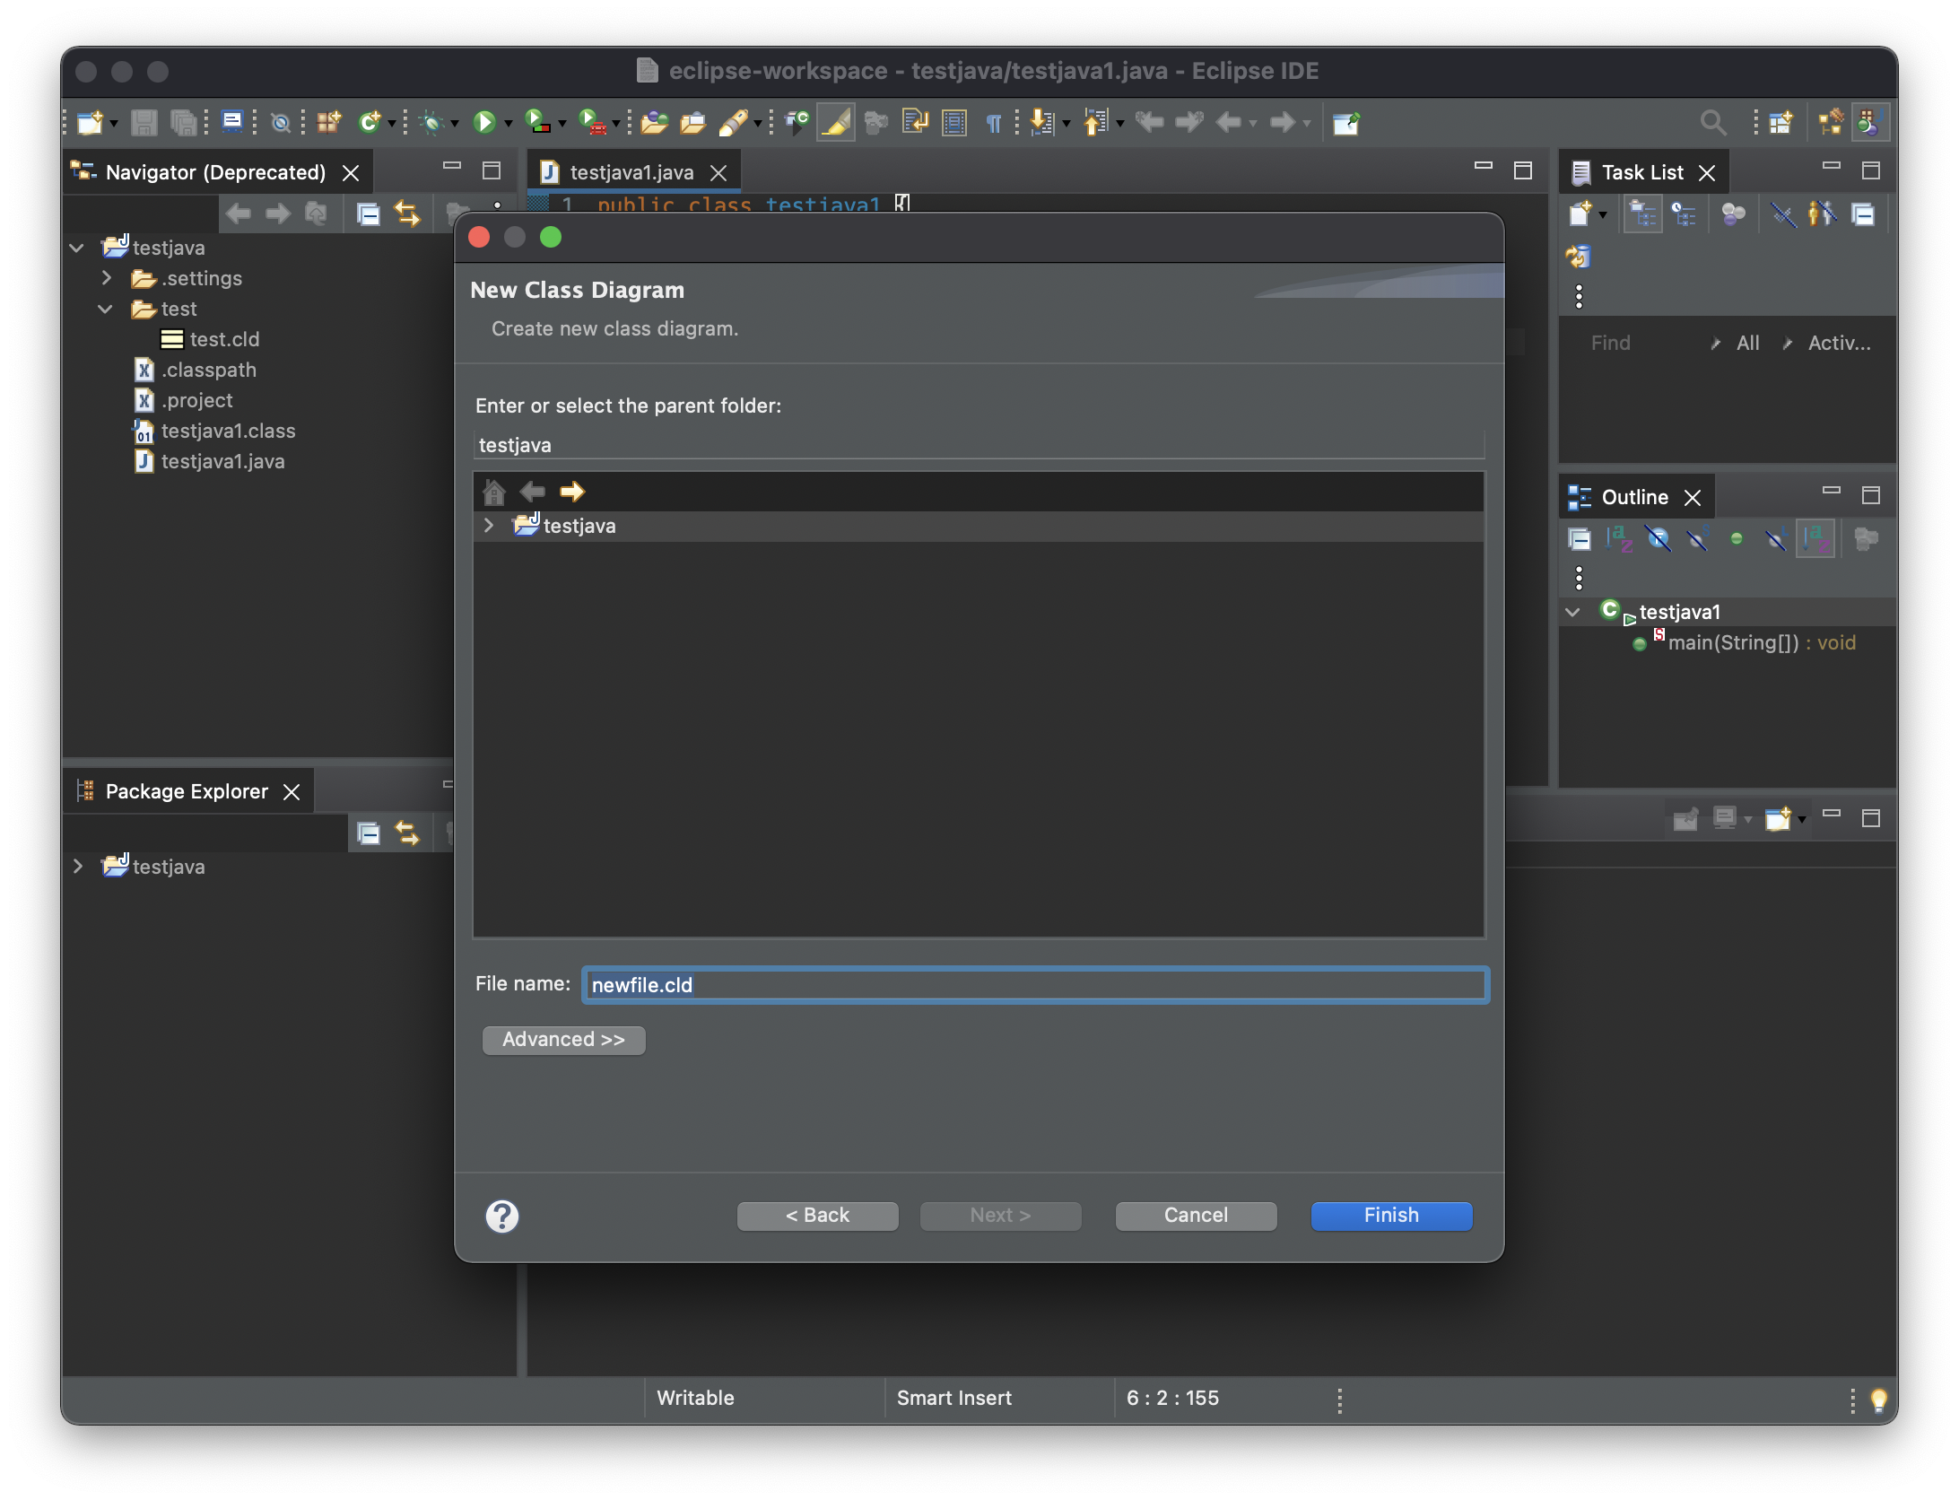
Task: Toggle Hide Fields in Outline toolbar
Action: tap(1658, 539)
